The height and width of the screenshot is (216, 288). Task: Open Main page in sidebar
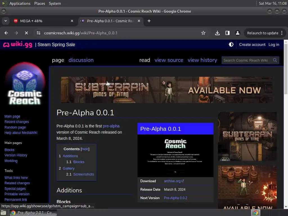pos(12,116)
